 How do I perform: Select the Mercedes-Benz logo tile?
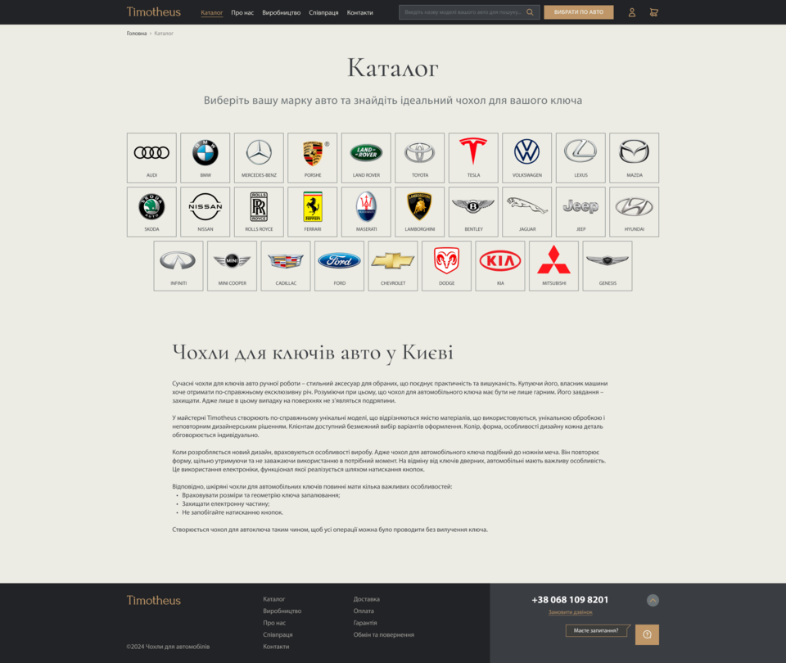click(260, 158)
